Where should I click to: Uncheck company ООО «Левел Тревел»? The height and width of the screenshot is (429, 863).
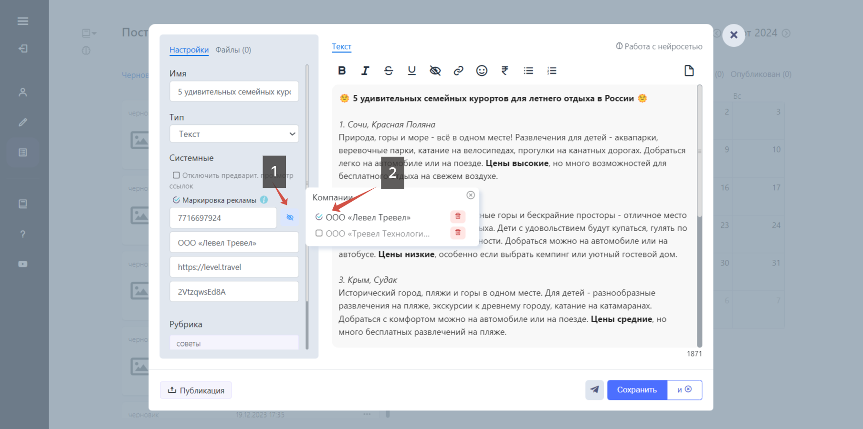pos(319,217)
